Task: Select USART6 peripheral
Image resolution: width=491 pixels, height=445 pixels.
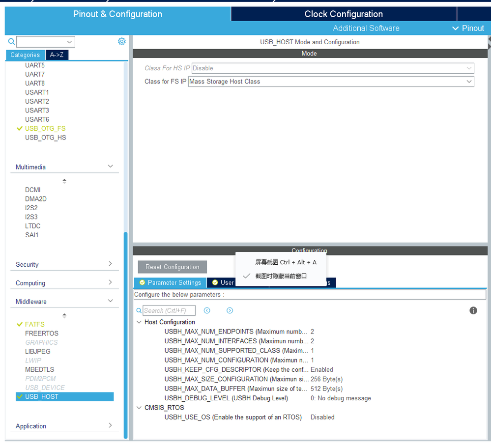Action: (37, 119)
